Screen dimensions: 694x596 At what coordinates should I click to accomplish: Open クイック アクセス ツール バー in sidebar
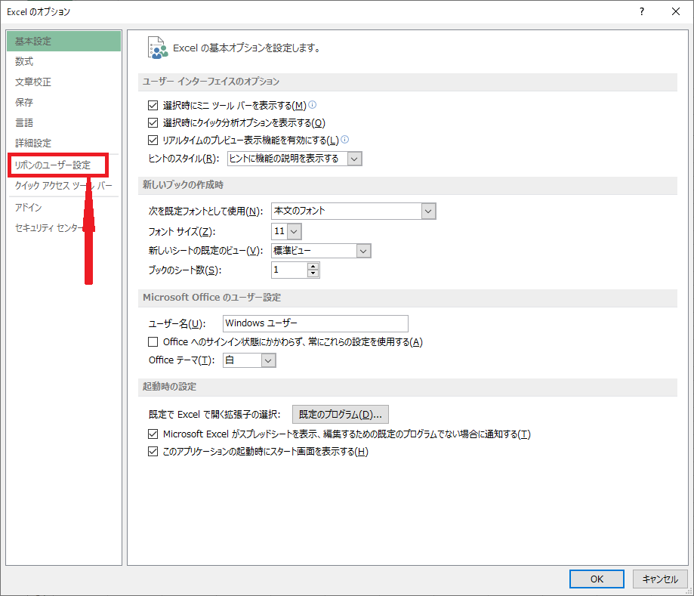coord(63,186)
